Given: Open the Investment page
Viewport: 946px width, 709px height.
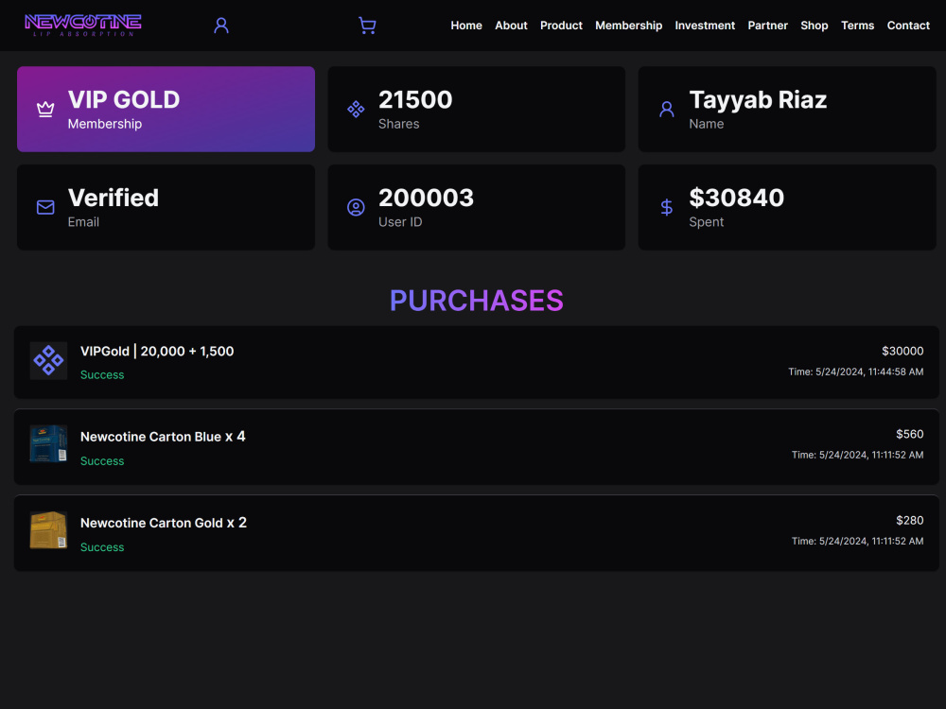Looking at the screenshot, I should [x=705, y=26].
